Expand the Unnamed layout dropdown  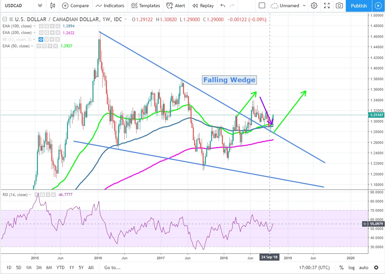point(305,6)
